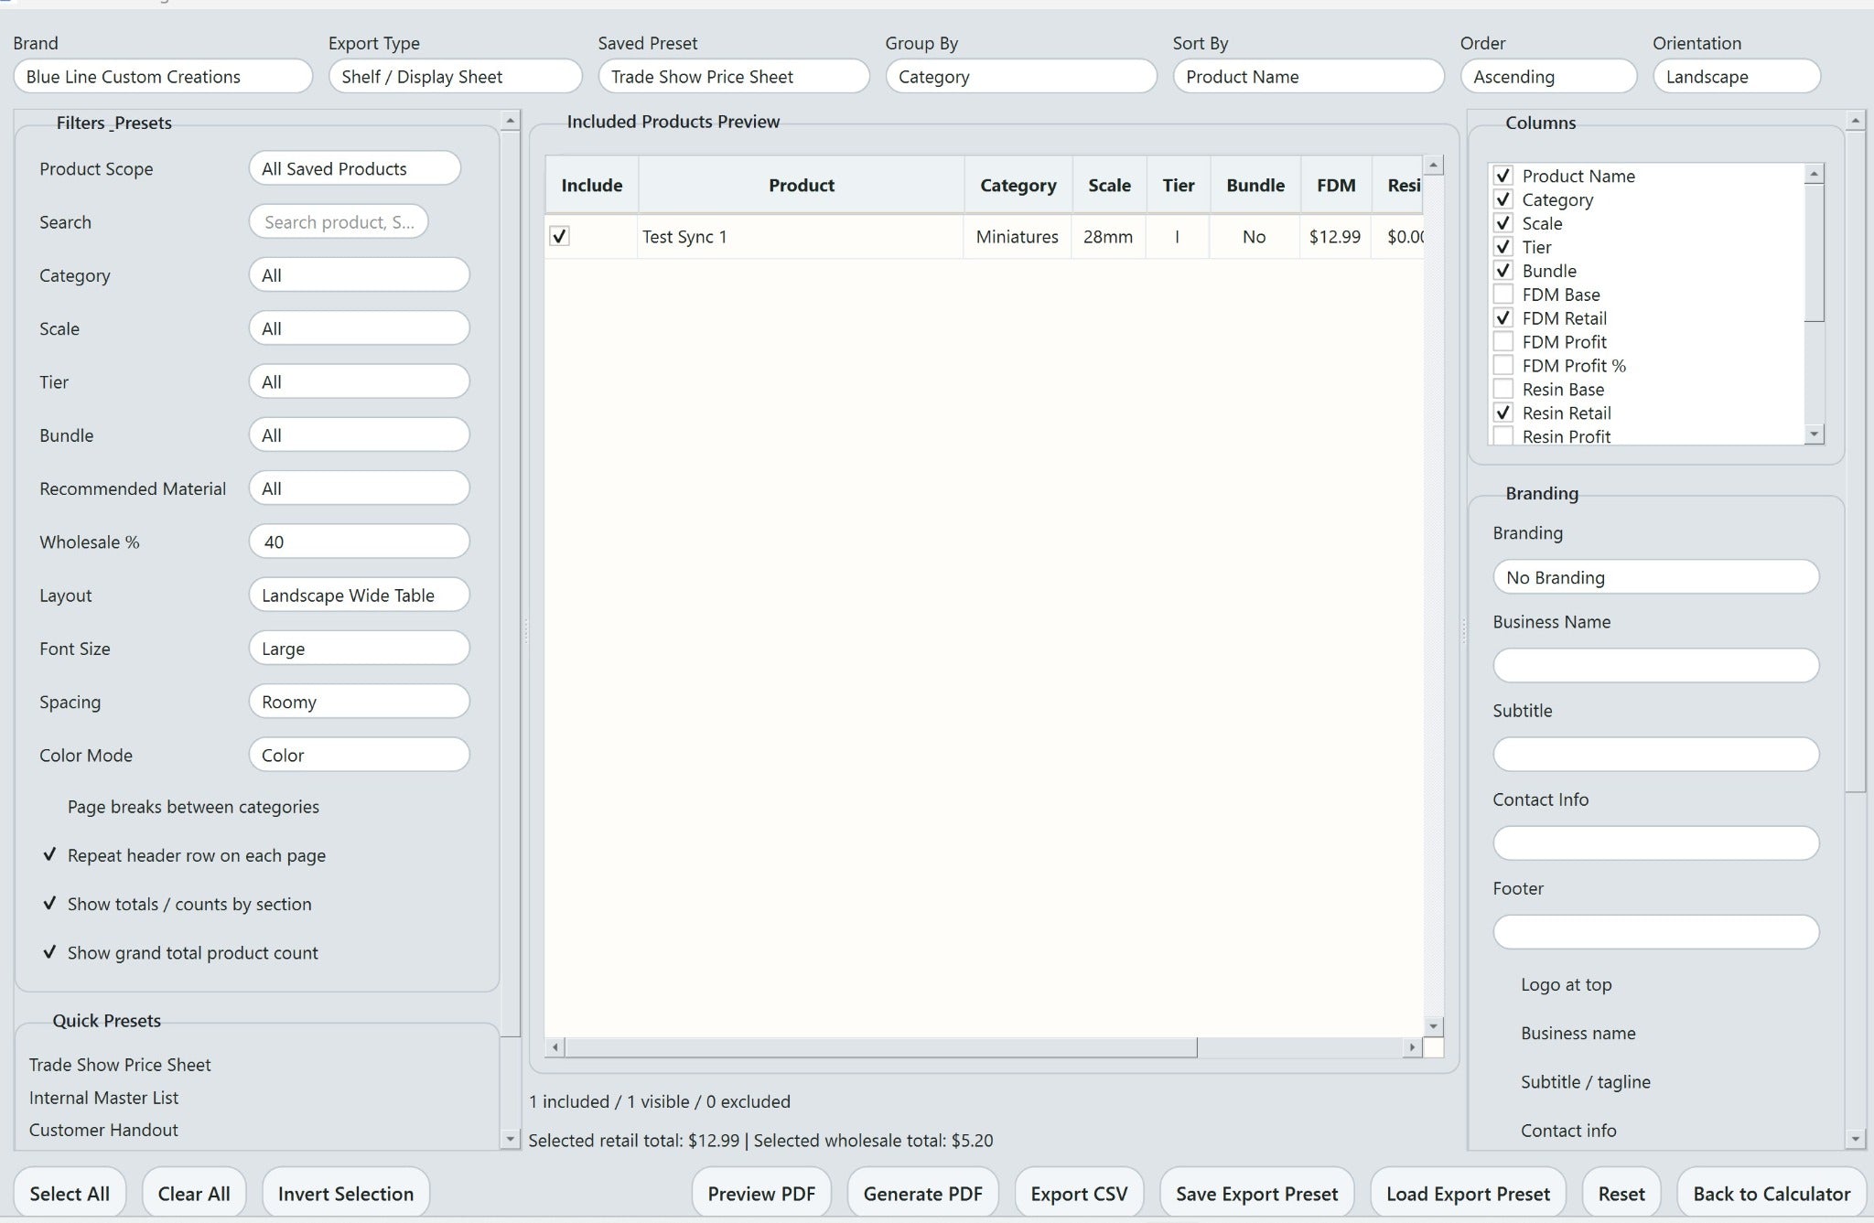Open the Branding dropdown showing No Branding
The height and width of the screenshot is (1223, 1874).
[x=1655, y=577]
